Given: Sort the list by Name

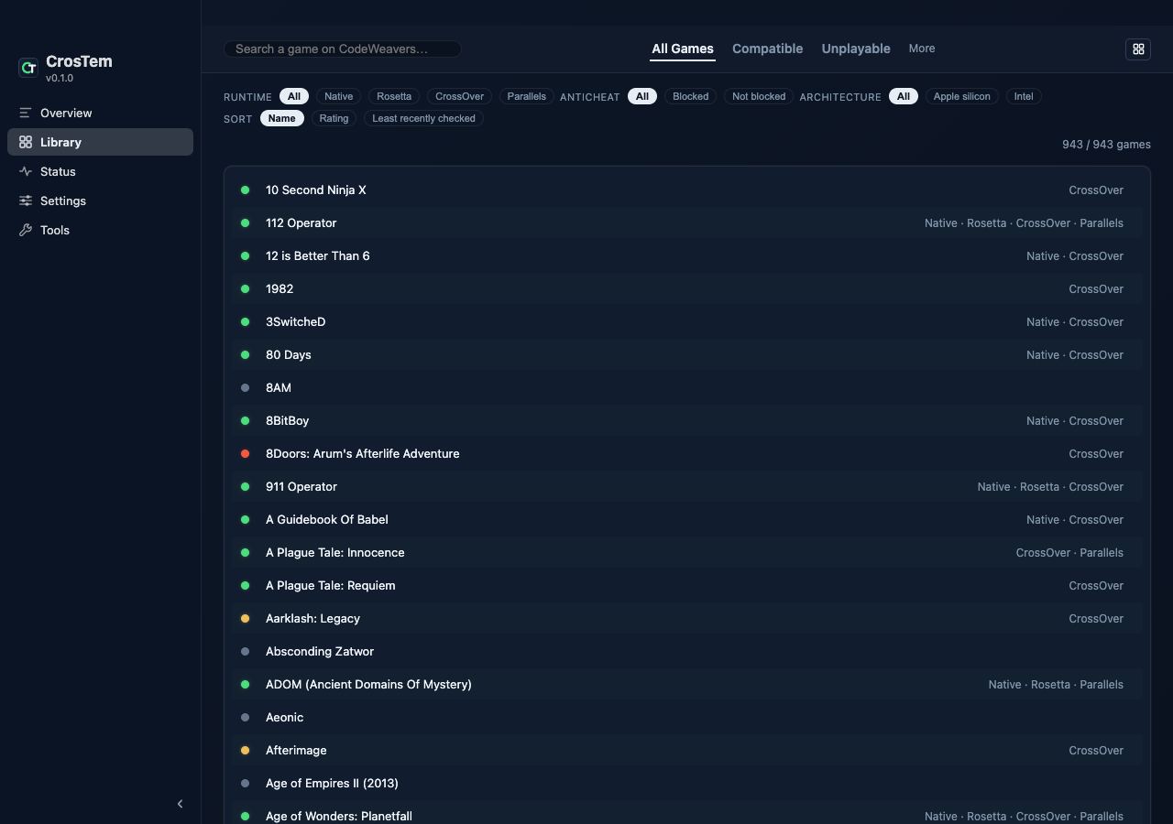Looking at the screenshot, I should (x=282, y=118).
